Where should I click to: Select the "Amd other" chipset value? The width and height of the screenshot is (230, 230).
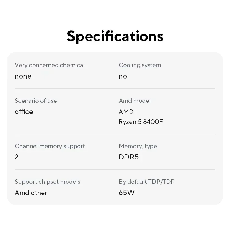[x=31, y=193]
